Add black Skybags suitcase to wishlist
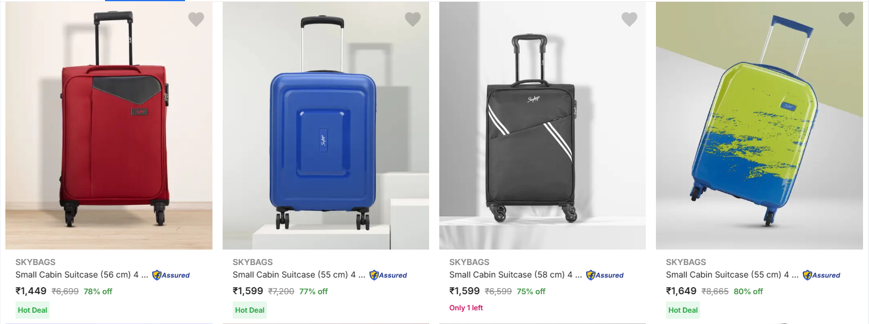869x324 pixels. pos(629,20)
